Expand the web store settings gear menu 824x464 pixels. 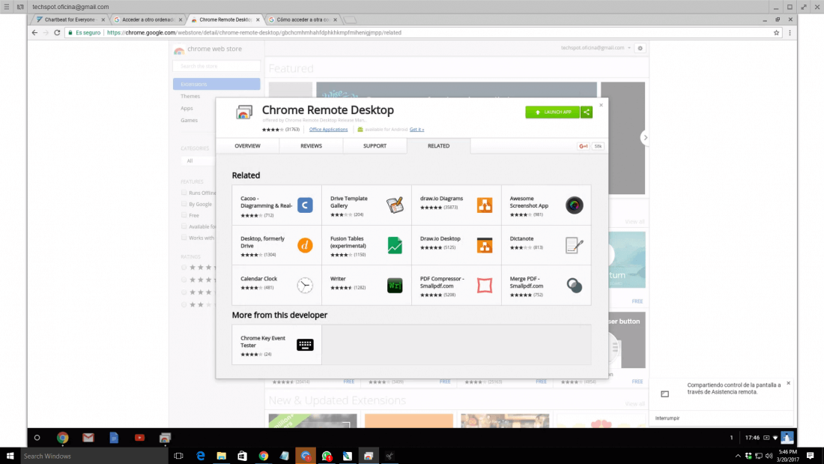click(640, 48)
